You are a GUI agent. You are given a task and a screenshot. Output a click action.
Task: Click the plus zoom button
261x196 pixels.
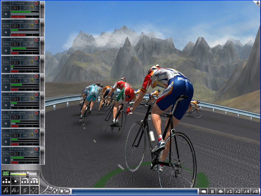pyautogui.click(x=51, y=188)
